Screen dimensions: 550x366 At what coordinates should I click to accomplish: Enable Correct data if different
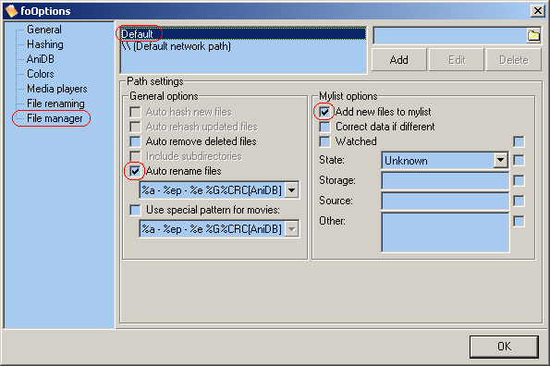[x=324, y=127]
